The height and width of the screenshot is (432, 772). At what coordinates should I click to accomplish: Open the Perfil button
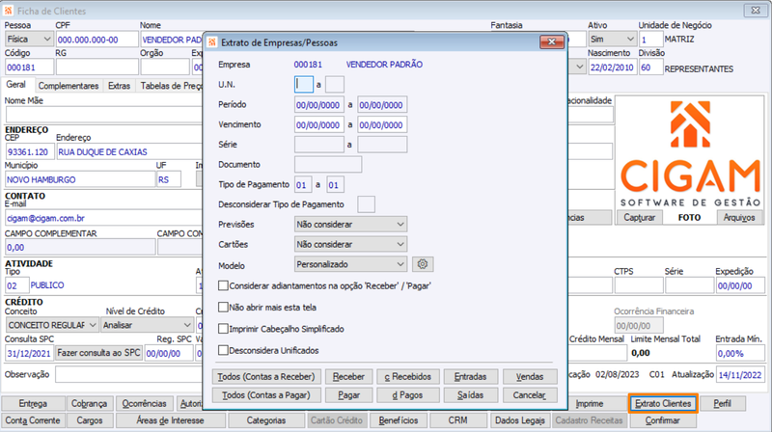[x=722, y=403]
